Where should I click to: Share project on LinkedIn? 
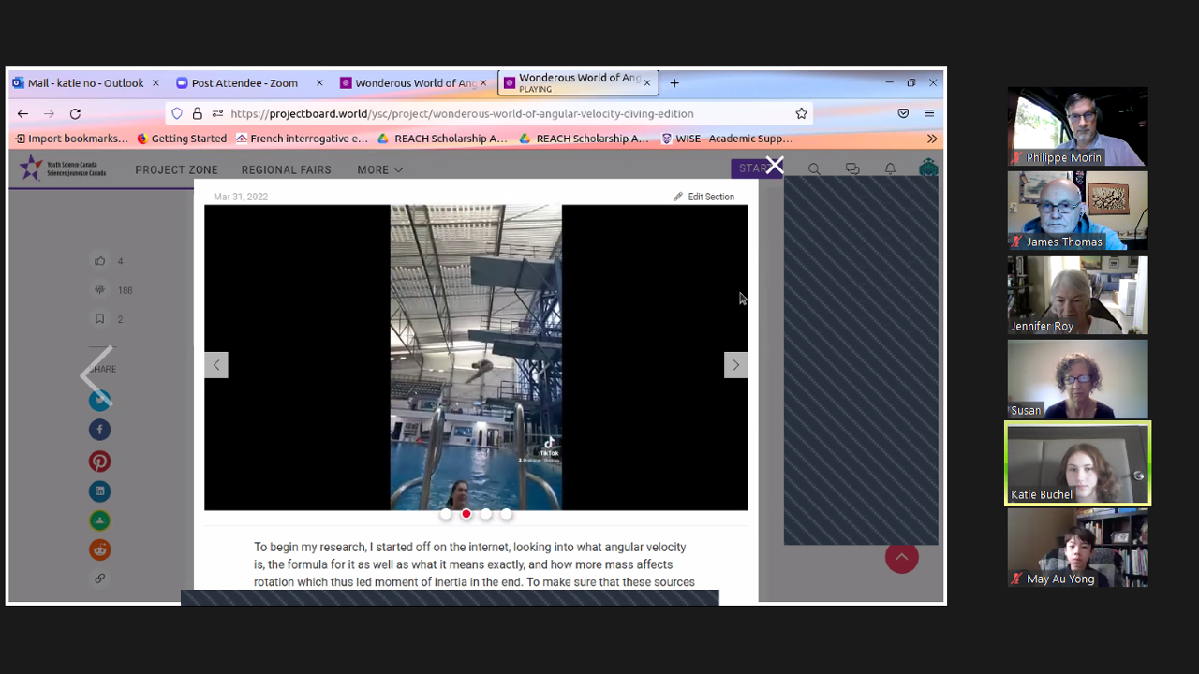[99, 491]
